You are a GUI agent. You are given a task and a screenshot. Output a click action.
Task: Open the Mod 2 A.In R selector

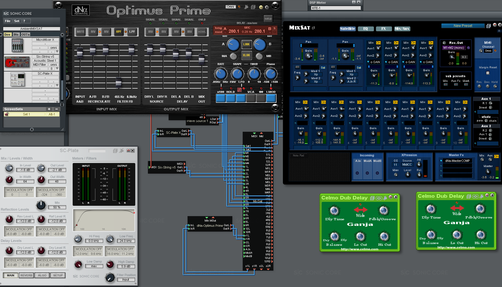click(351, 82)
